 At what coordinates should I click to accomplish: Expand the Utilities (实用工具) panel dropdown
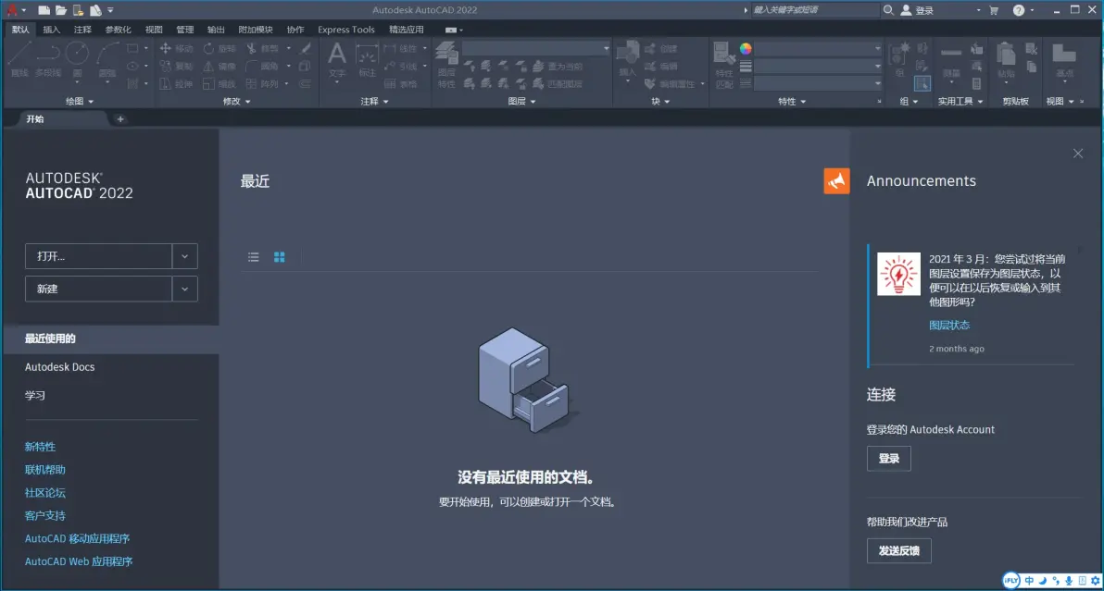pos(960,101)
